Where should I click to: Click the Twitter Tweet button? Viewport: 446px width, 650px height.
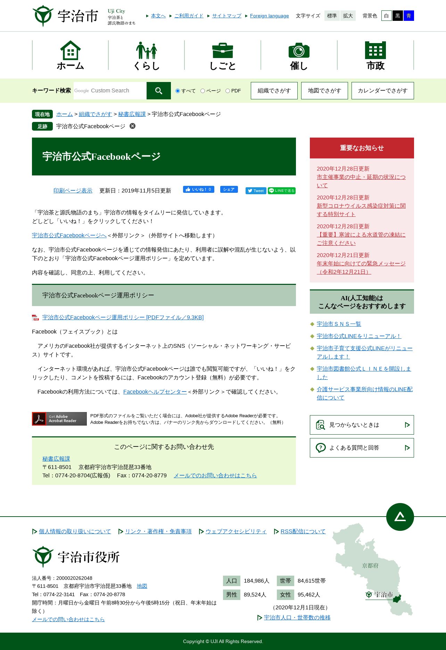(256, 191)
